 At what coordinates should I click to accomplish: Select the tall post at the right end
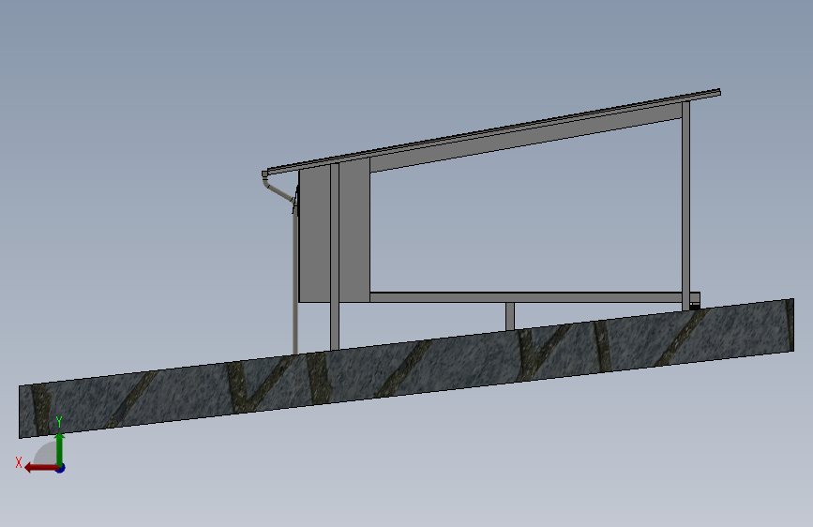[x=686, y=206]
